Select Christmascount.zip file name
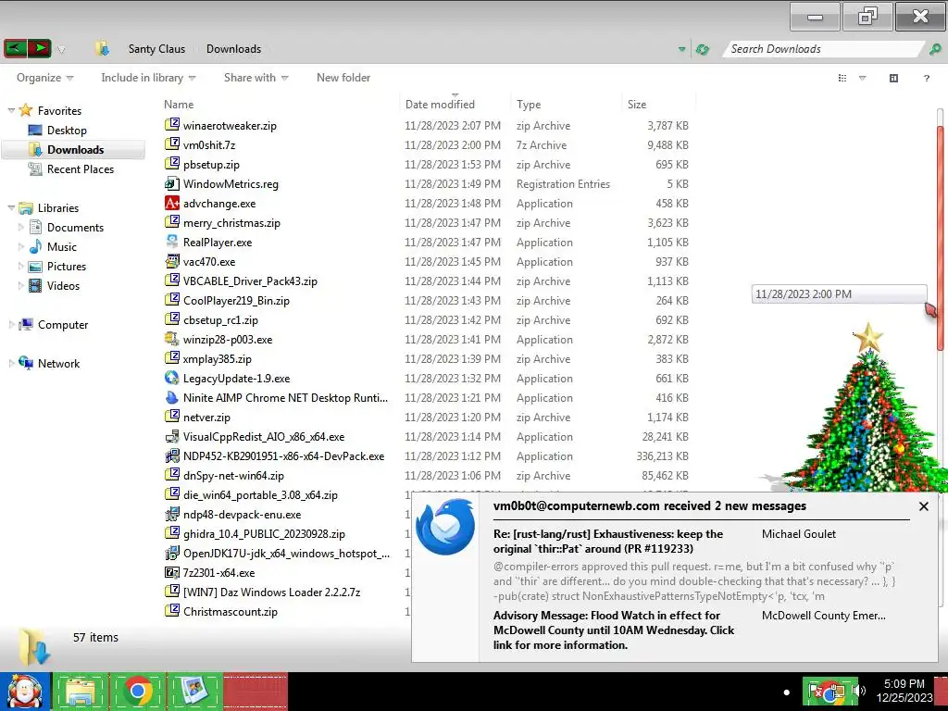The height and width of the screenshot is (711, 948). coord(231,612)
